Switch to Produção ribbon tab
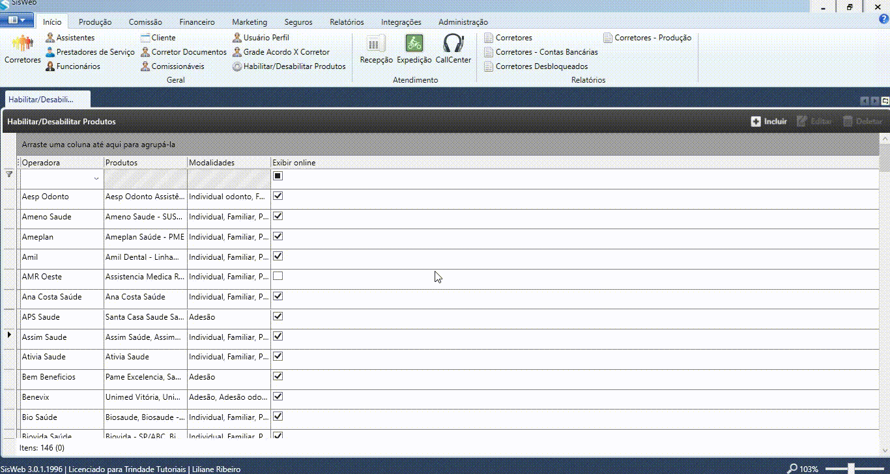The height and width of the screenshot is (474, 890). click(x=95, y=22)
